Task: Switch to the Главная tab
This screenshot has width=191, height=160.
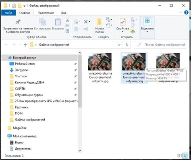Action: pyautogui.click(x=25, y=12)
